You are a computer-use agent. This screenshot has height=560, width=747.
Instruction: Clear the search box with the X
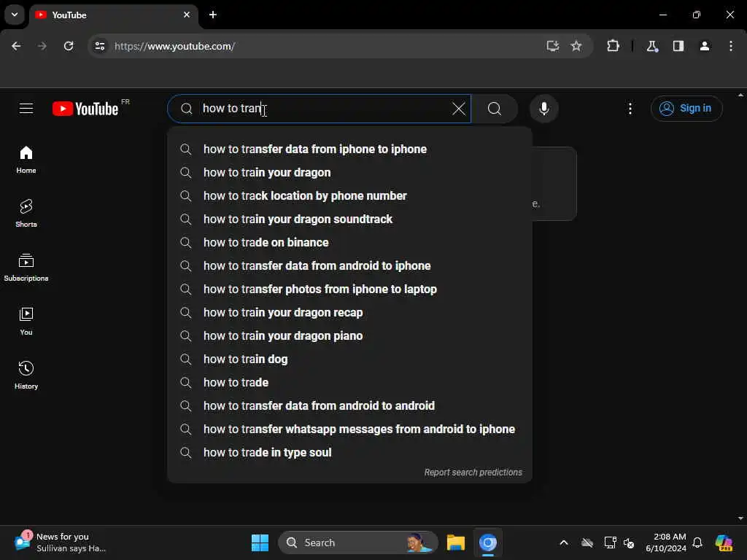tap(458, 109)
